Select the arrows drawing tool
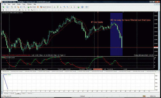This screenshot has width=161, height=98. coord(32,10)
